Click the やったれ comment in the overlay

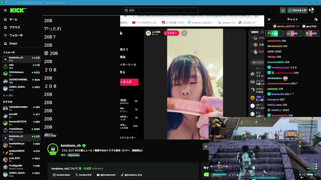[53, 29]
